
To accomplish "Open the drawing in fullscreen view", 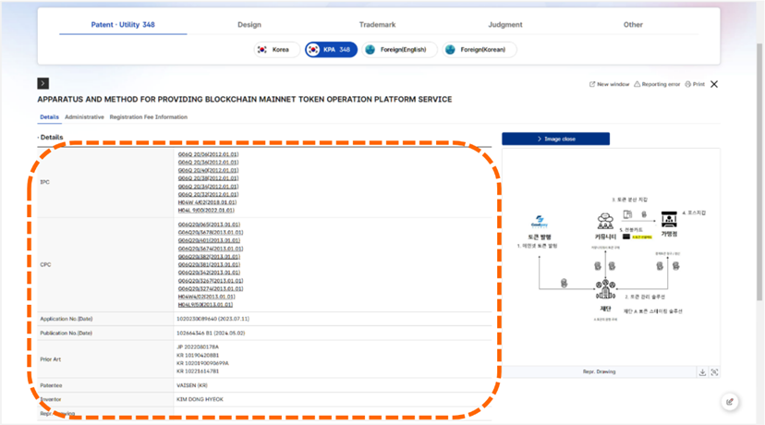I will pyautogui.click(x=714, y=372).
